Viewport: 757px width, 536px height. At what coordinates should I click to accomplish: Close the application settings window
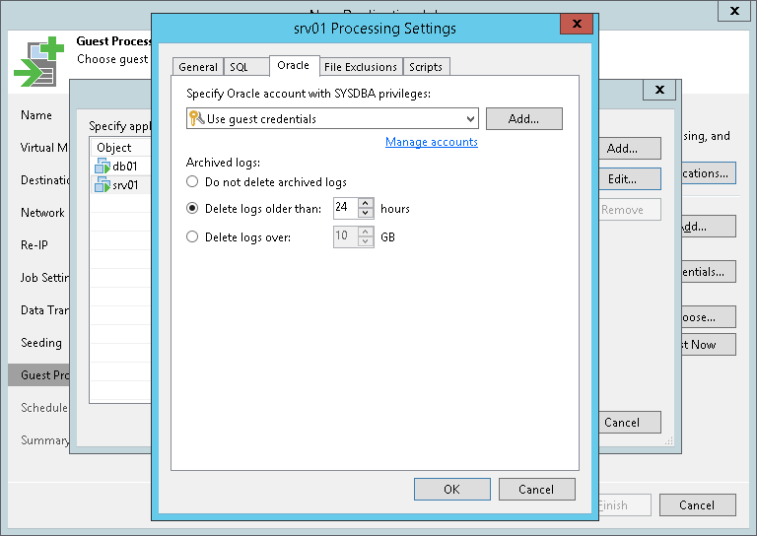(x=659, y=90)
